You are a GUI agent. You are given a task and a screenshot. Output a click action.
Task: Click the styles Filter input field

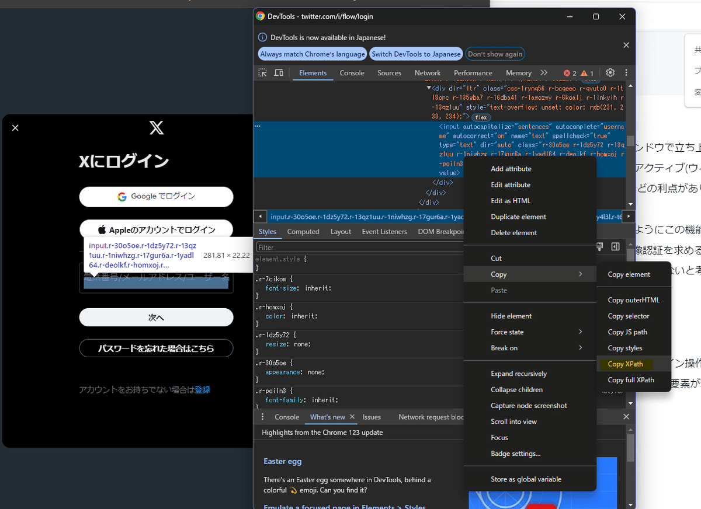point(359,247)
